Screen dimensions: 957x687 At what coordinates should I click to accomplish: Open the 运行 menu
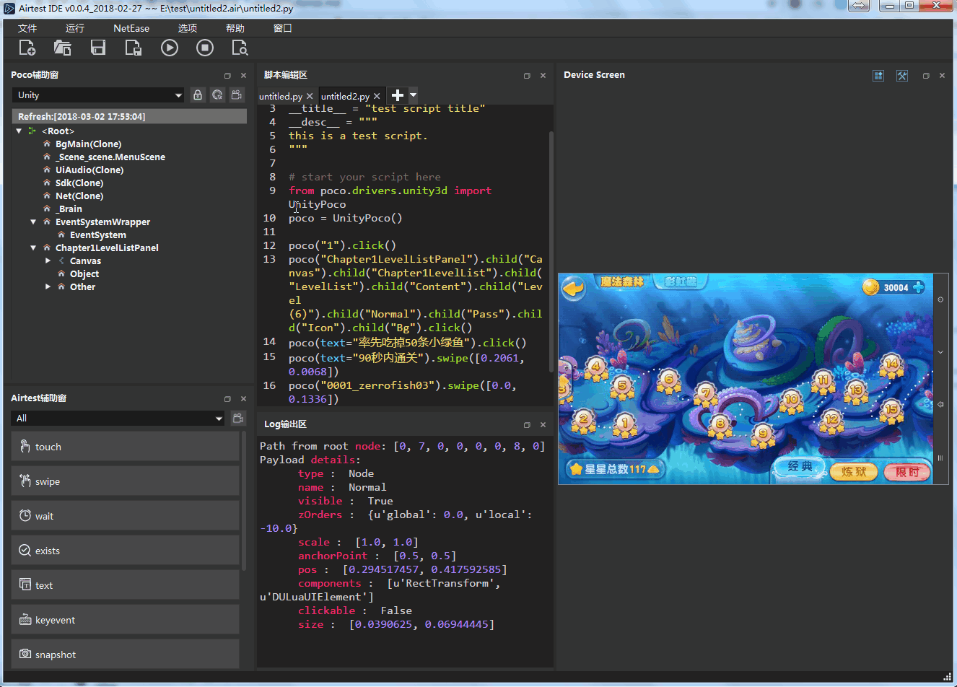(x=75, y=28)
